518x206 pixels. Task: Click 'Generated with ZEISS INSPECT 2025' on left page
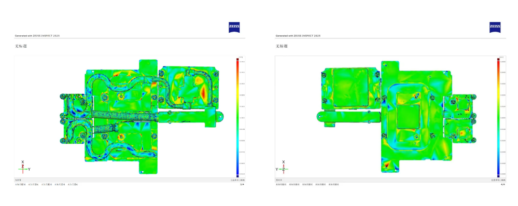tap(37, 36)
